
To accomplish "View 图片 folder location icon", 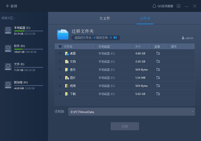I will click(158, 78).
